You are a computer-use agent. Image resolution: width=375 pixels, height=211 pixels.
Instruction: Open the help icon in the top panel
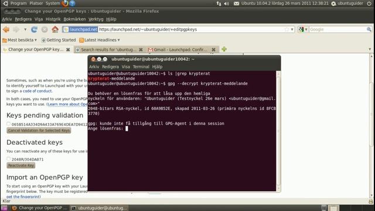(x=72, y=4)
